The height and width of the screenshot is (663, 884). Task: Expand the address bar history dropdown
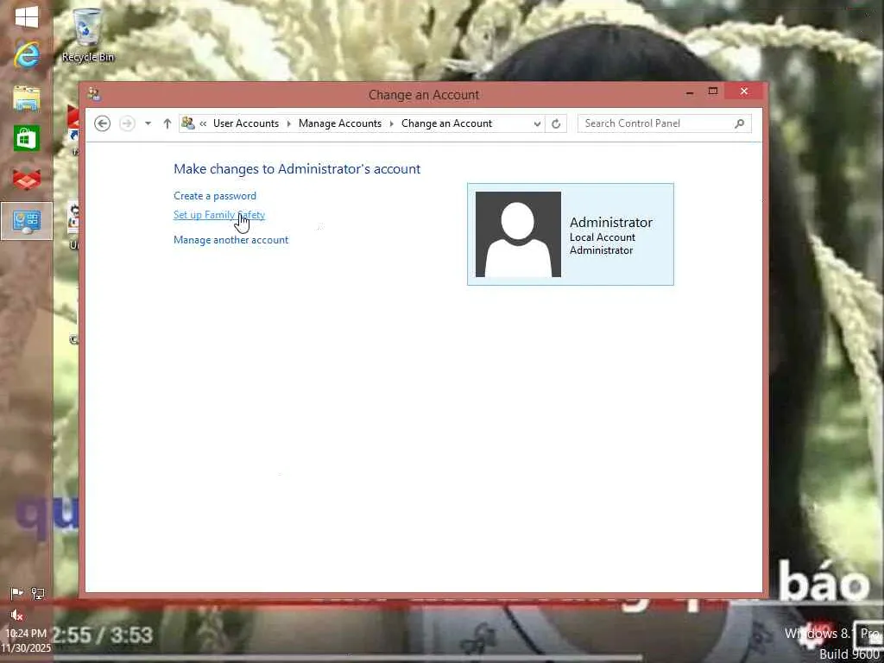[537, 123]
